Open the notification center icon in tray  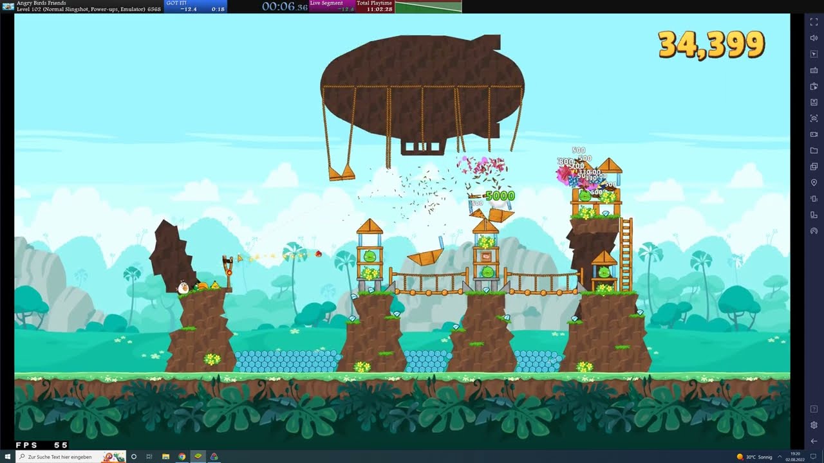(813, 457)
